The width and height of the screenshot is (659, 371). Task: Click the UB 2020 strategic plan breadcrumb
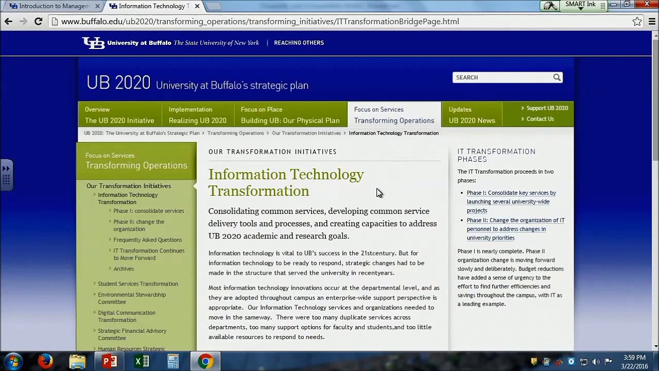click(x=142, y=133)
